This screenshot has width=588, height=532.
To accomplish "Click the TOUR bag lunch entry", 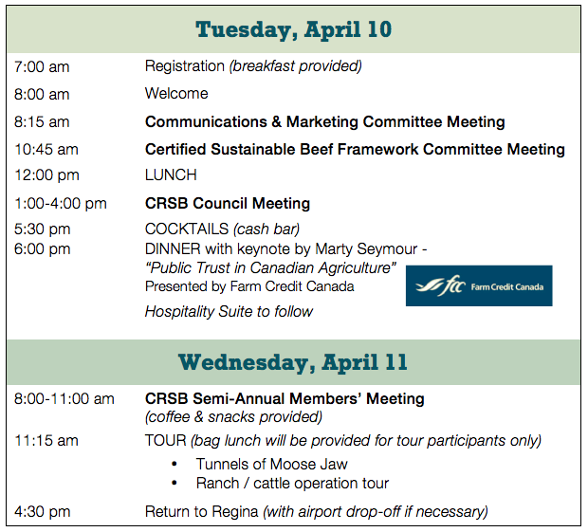I will (343, 441).
